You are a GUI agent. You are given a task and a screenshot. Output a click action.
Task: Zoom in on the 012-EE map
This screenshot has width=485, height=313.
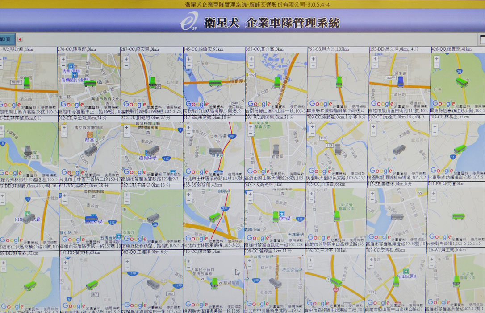click(64, 128)
